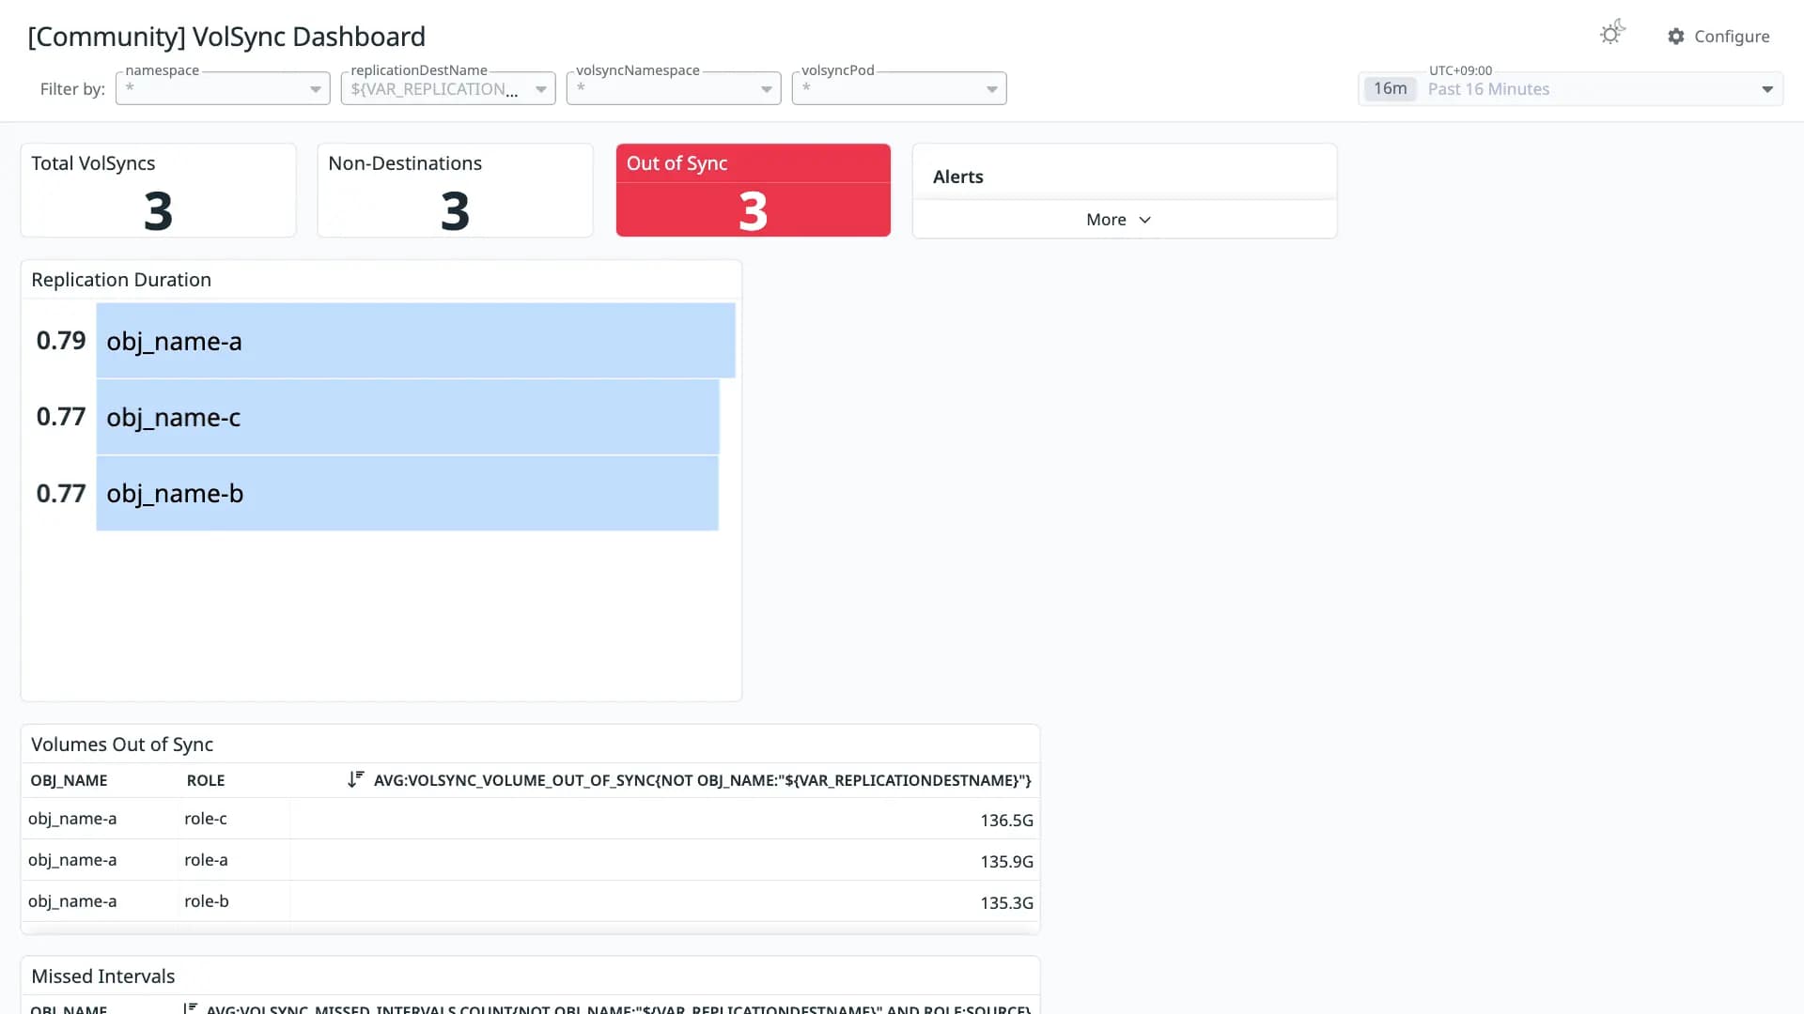Click the 135.9G value

tap(1006, 862)
